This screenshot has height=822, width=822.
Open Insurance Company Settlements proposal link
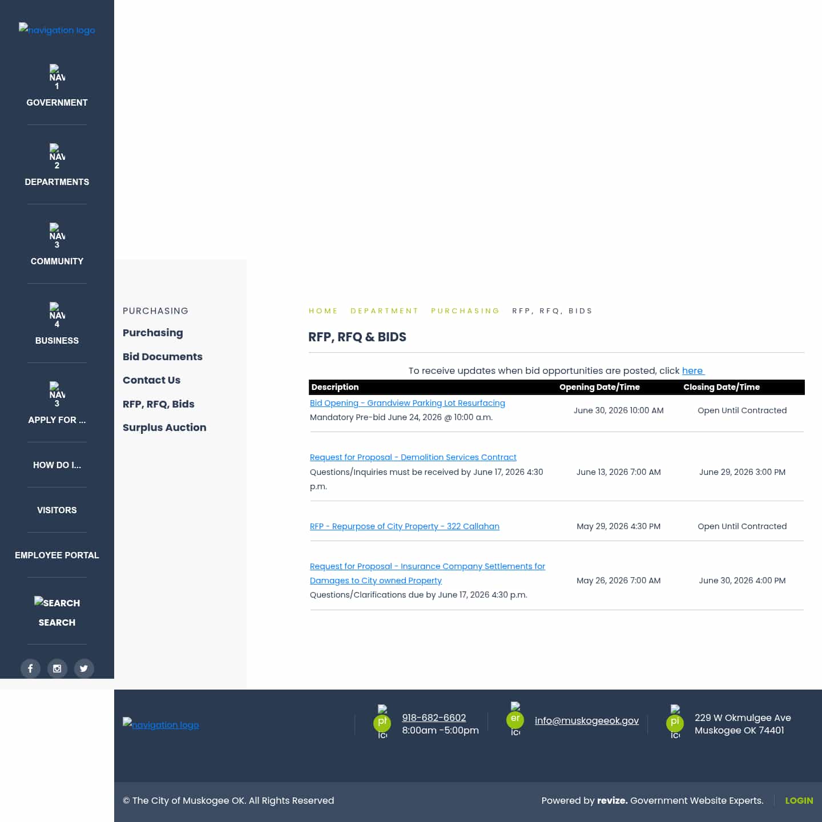coord(428,573)
